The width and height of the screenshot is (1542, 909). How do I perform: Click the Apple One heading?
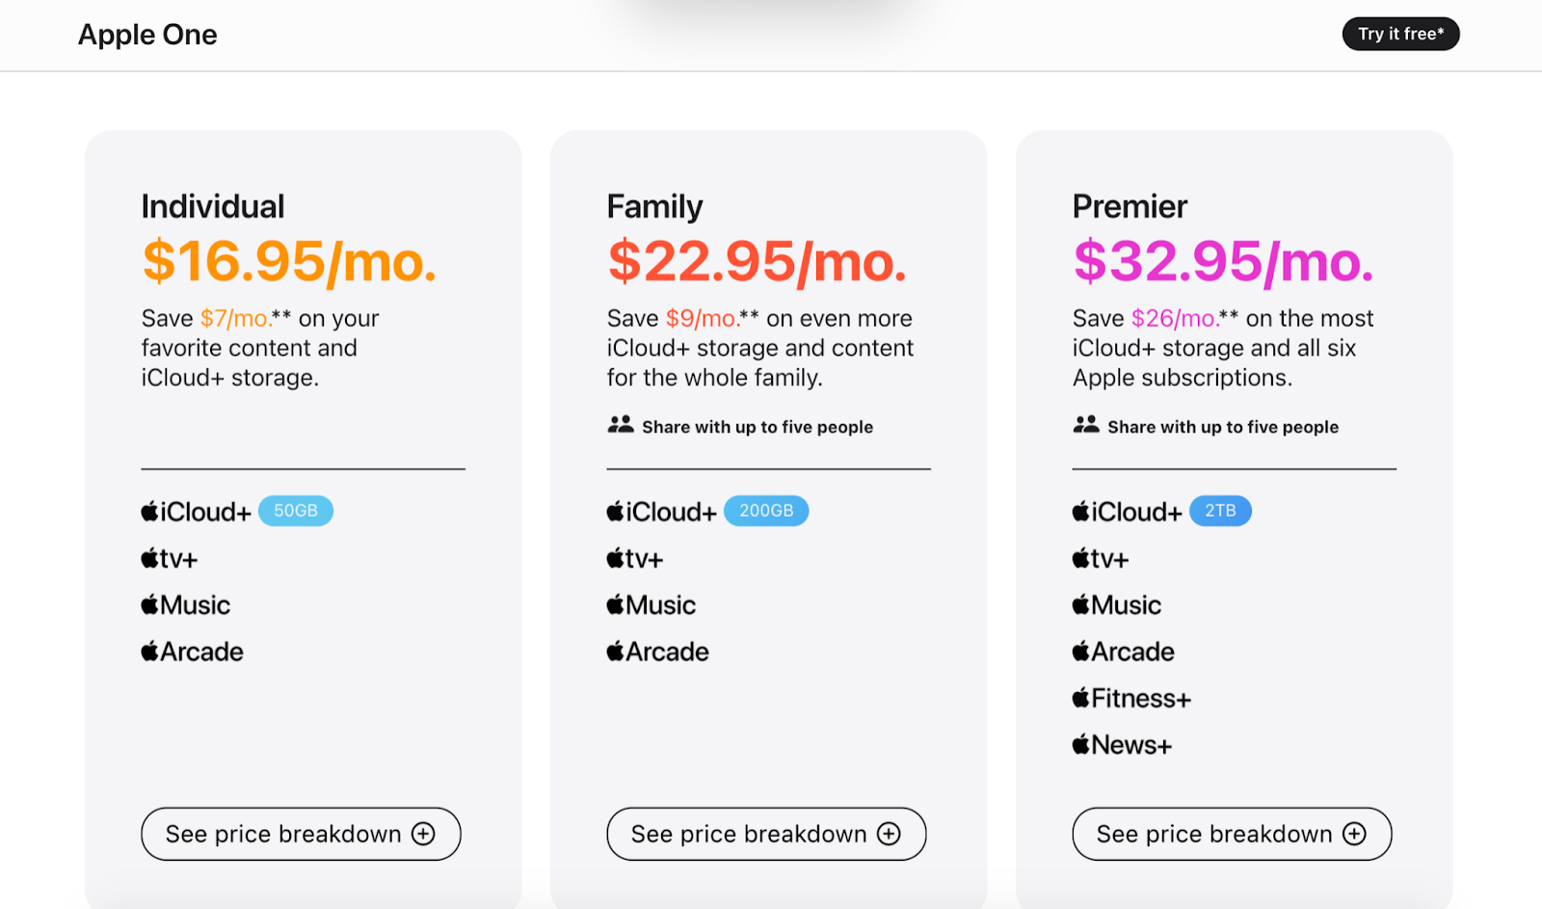pyautogui.click(x=147, y=35)
